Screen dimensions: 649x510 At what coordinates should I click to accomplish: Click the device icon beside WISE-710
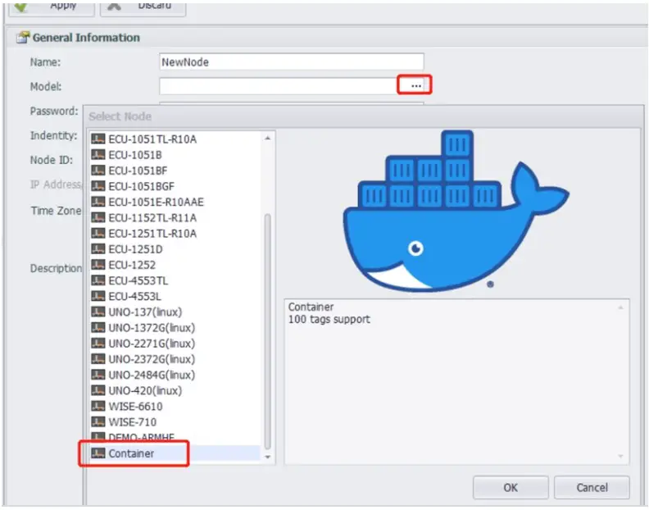(98, 421)
